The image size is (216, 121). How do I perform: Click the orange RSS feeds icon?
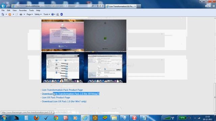(10, 14)
